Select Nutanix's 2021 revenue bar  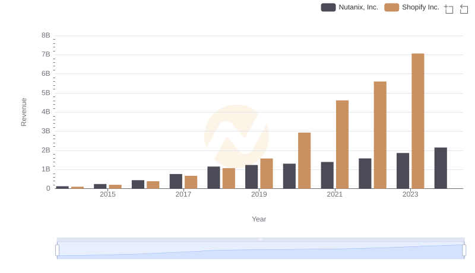(327, 175)
